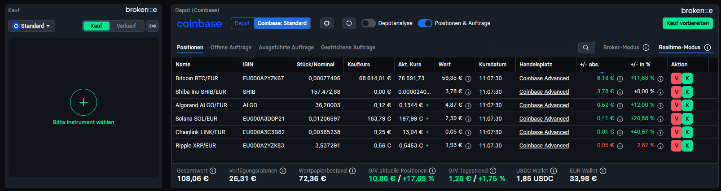Click info icon beside Bitcoin +11,63 %
Viewport: 721px width, 191px height.
pos(660,79)
